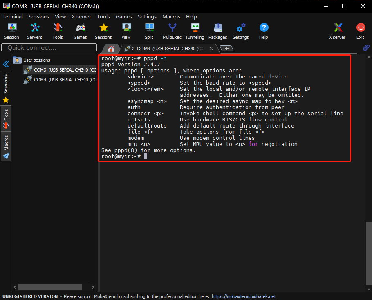Click the sidebar horizontal scrollbar thumb

coord(50,287)
